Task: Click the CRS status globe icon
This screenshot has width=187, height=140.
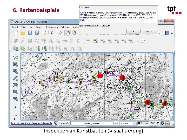Action: click(162, 123)
